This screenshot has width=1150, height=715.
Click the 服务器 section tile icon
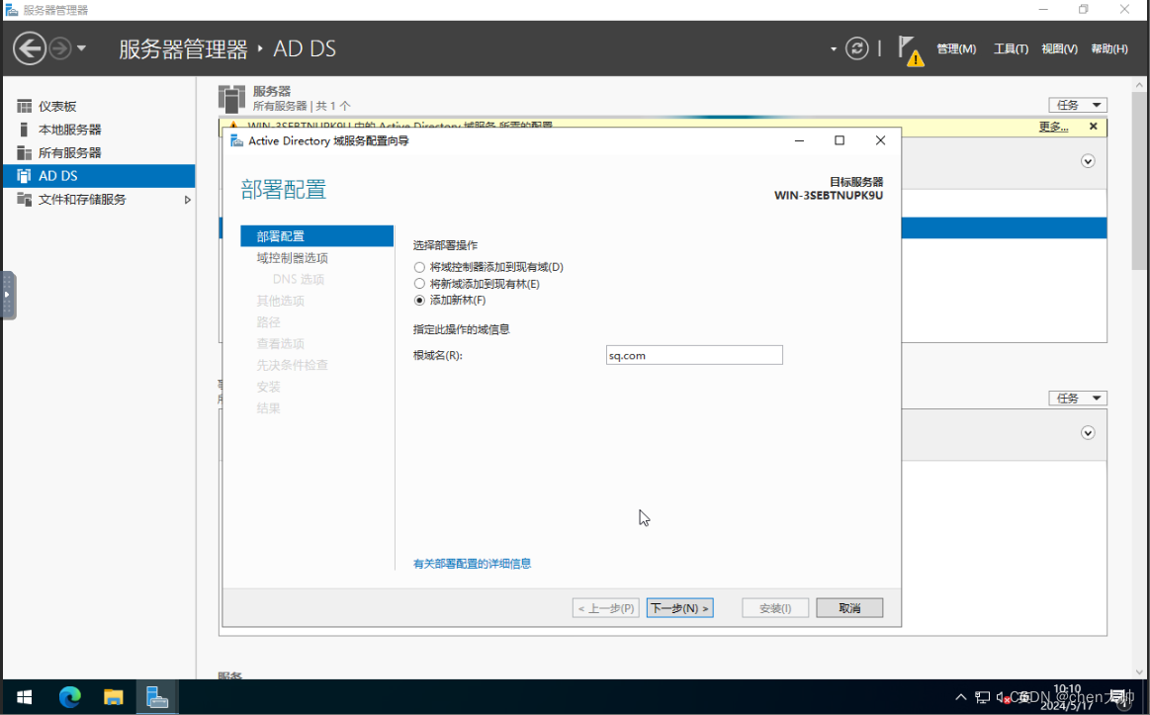tap(231, 98)
